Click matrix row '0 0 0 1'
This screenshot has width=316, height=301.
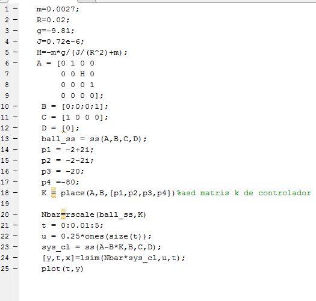(x=78, y=85)
